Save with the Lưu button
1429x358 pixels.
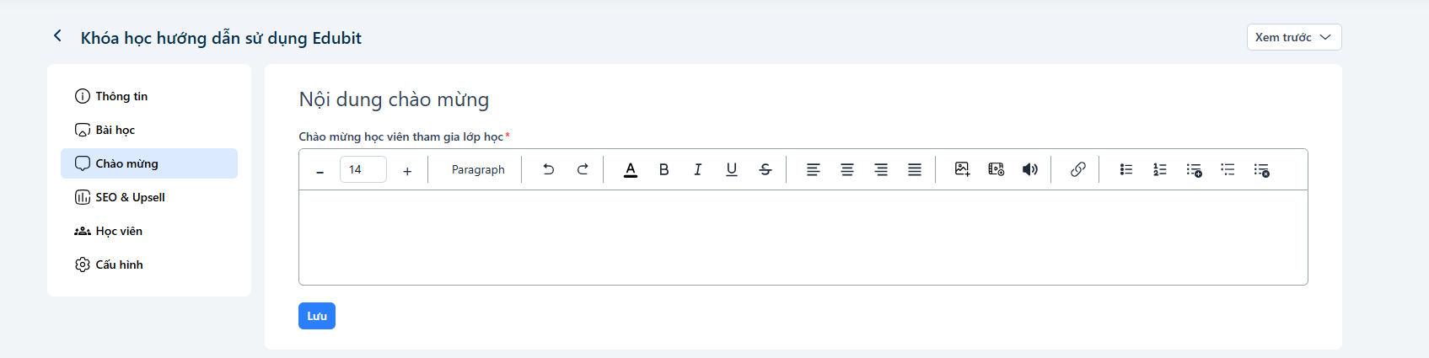pyautogui.click(x=317, y=316)
